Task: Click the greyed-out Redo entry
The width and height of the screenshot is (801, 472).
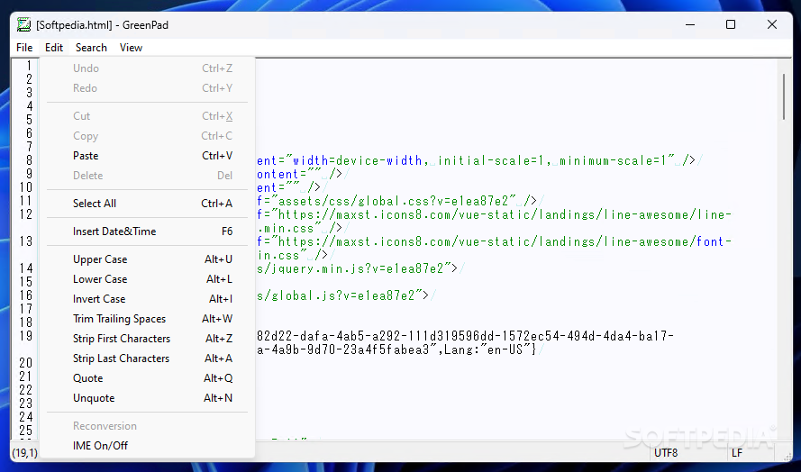Action: point(147,88)
